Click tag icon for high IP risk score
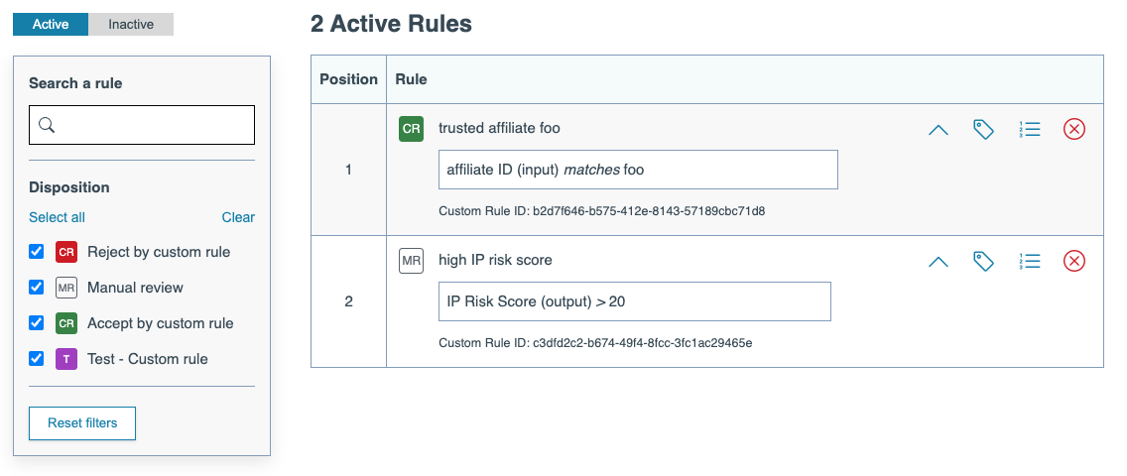Viewport: 1127px width, 476px height. [x=983, y=261]
